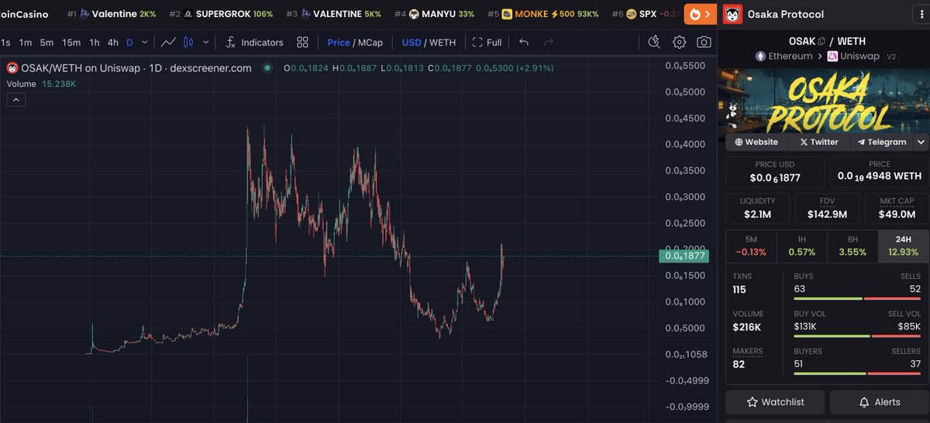This screenshot has width=930, height=423.
Task: Open the chart type dropdown arrow
Action: point(205,42)
